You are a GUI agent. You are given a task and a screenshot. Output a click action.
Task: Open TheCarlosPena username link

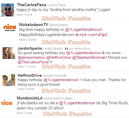point(31,5)
